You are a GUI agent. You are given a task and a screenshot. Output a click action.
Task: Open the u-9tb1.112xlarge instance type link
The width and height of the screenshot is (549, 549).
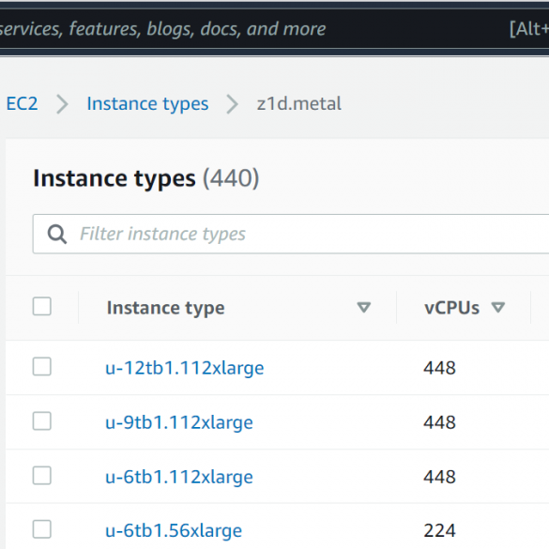pyautogui.click(x=179, y=422)
